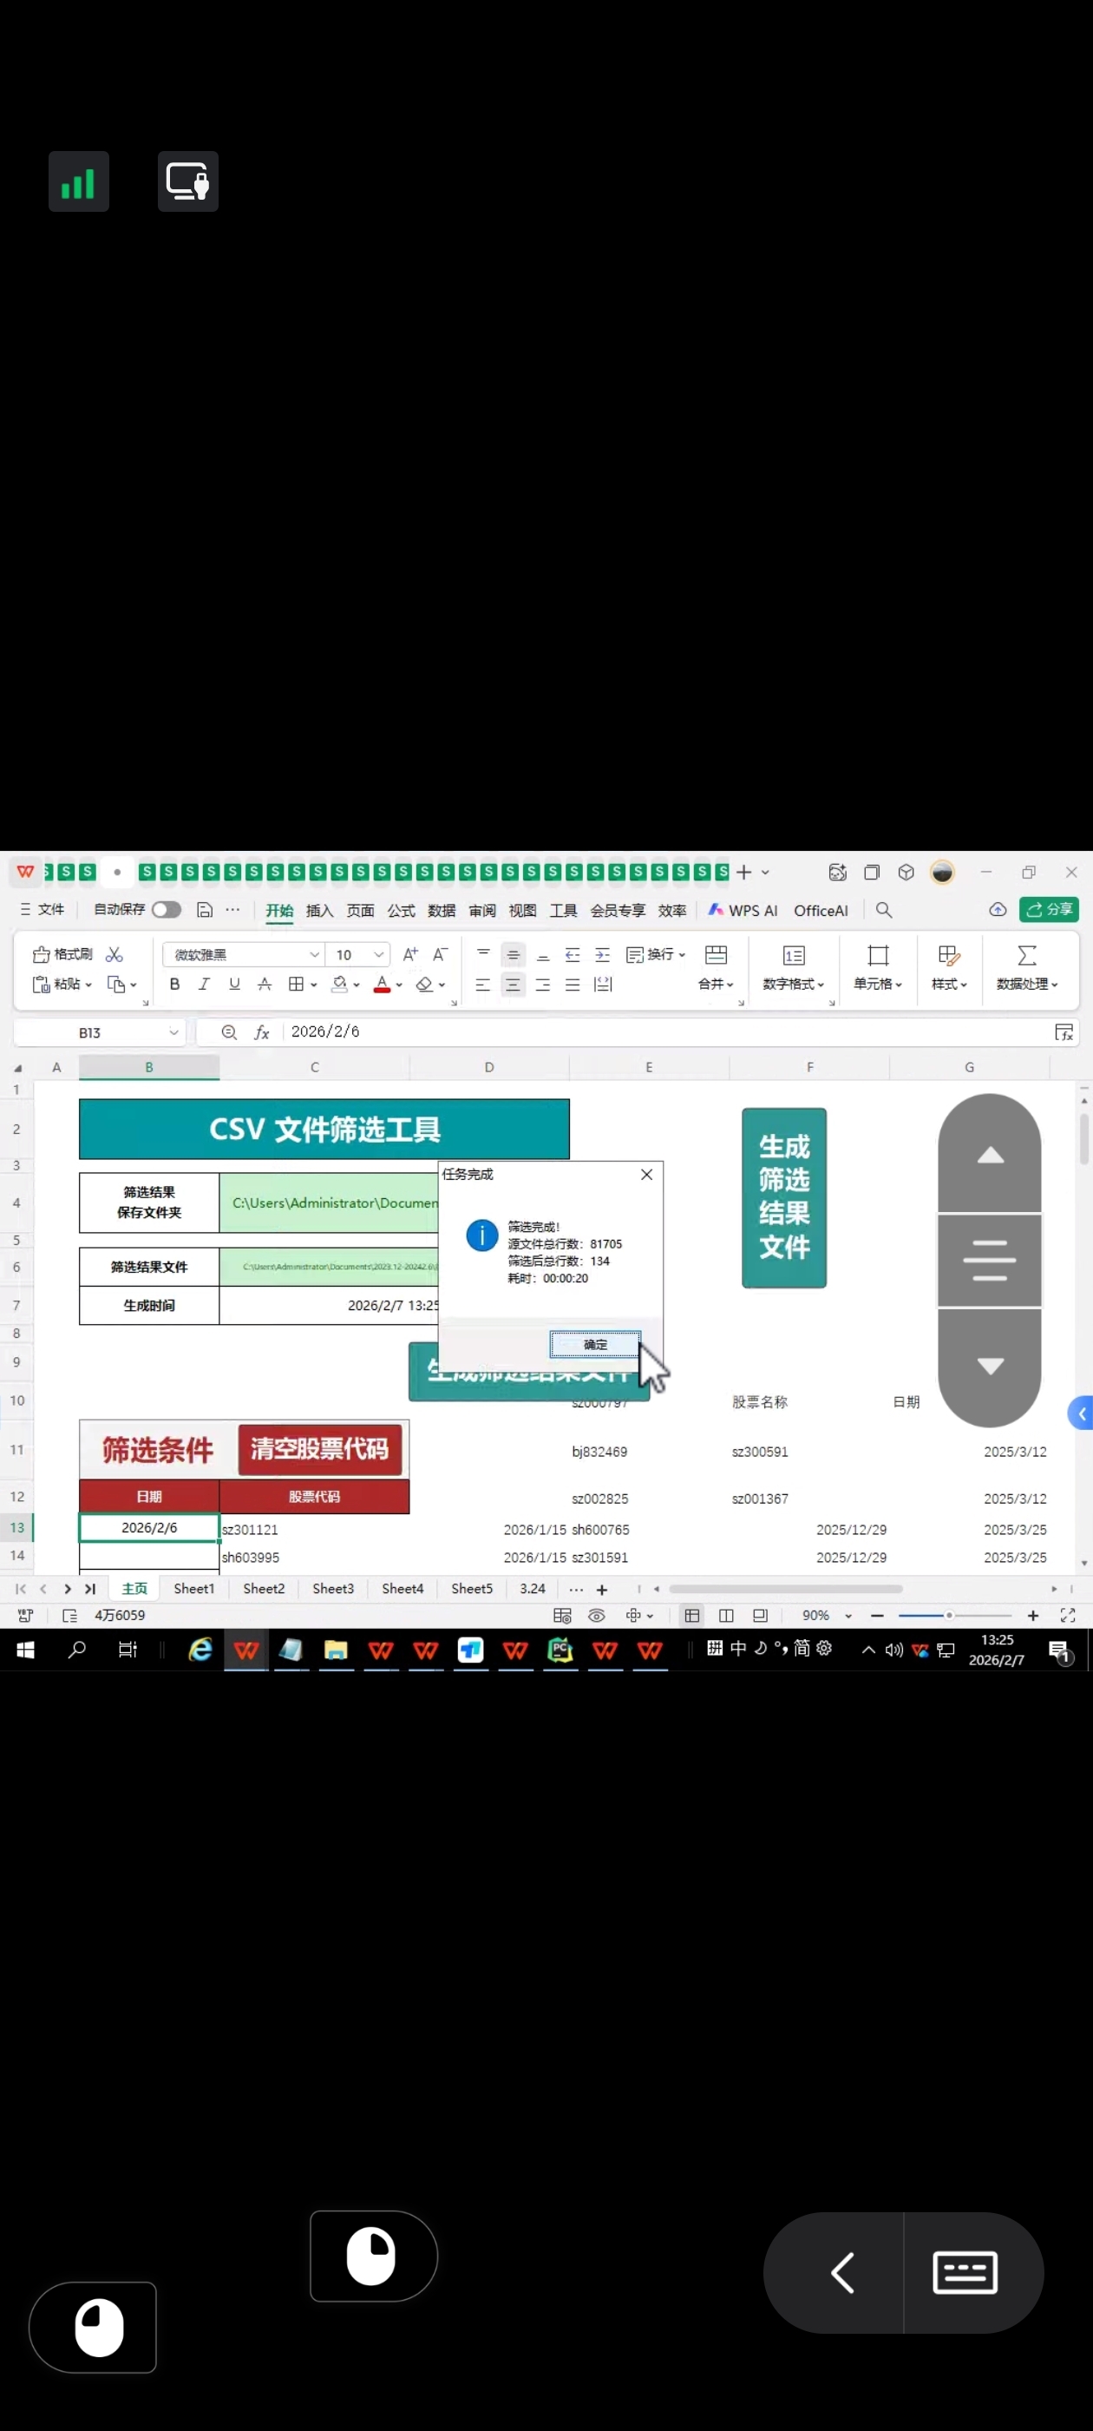The image size is (1093, 2431).
Task: Open WPS AI
Action: click(x=743, y=911)
